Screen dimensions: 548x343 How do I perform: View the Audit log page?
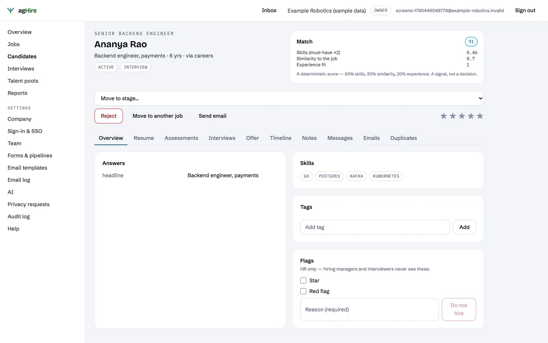coord(19,216)
